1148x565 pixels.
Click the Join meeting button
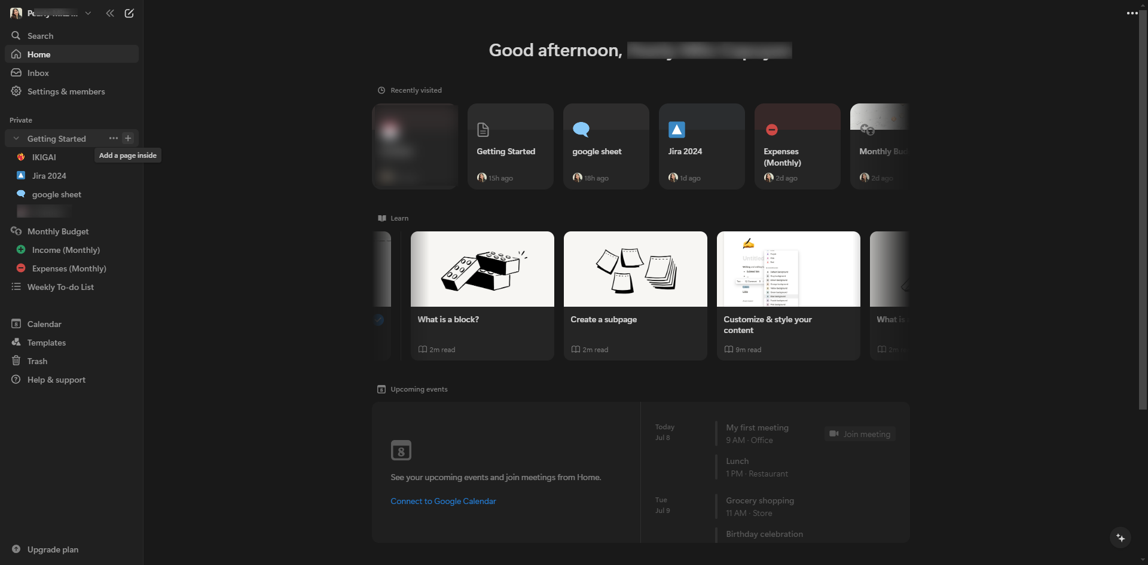[860, 434]
